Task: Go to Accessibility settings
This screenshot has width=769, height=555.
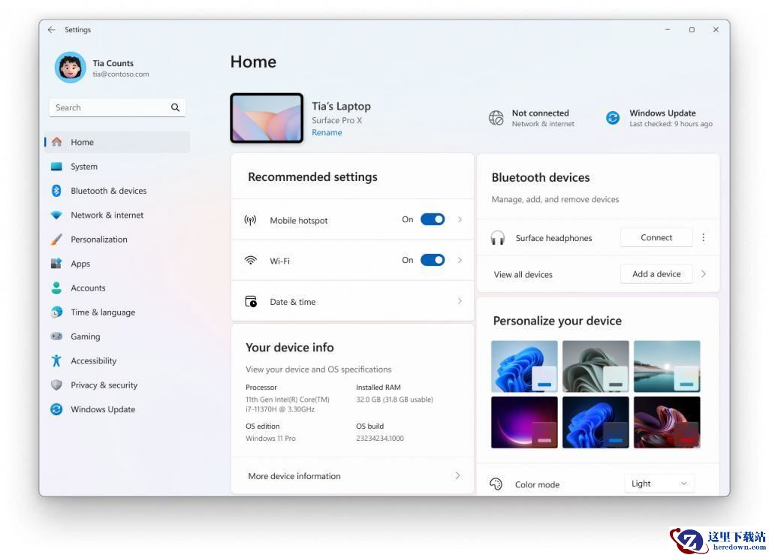Action: [x=117, y=360]
